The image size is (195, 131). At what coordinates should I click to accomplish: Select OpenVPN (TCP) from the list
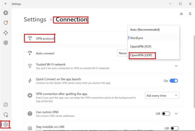[x=142, y=47]
